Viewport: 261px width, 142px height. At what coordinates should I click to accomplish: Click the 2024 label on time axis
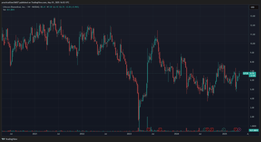177,134
